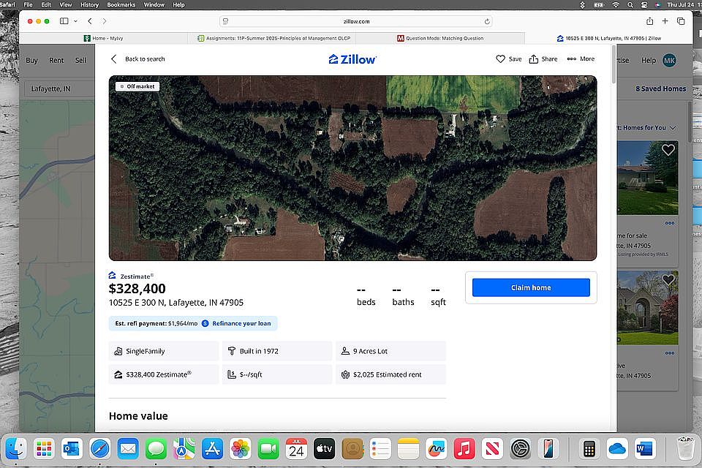The height and width of the screenshot is (468, 702).
Task: Click the MK profile avatar
Action: coord(669,60)
